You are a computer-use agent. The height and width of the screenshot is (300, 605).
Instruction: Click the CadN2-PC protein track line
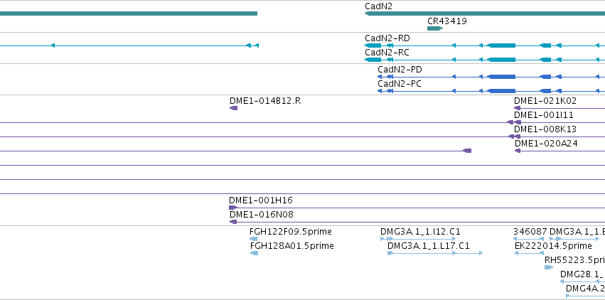(491, 91)
